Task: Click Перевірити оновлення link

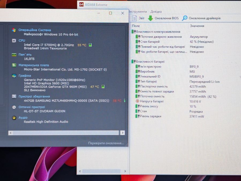Action: tap(106, 143)
